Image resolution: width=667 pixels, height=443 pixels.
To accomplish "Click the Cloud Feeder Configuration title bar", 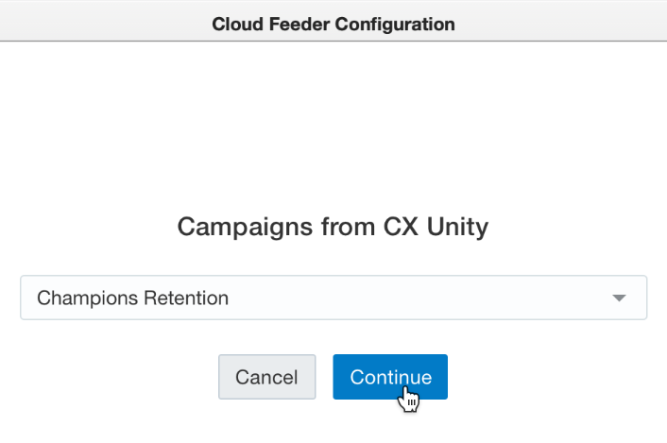I will click(333, 24).
